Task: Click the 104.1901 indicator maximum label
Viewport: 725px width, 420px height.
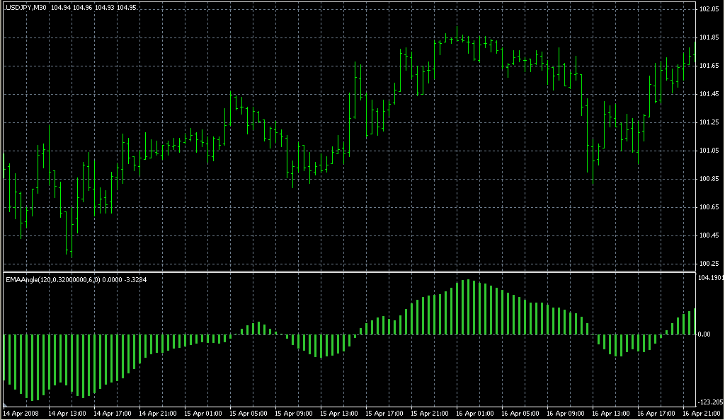Action: pyautogui.click(x=711, y=279)
